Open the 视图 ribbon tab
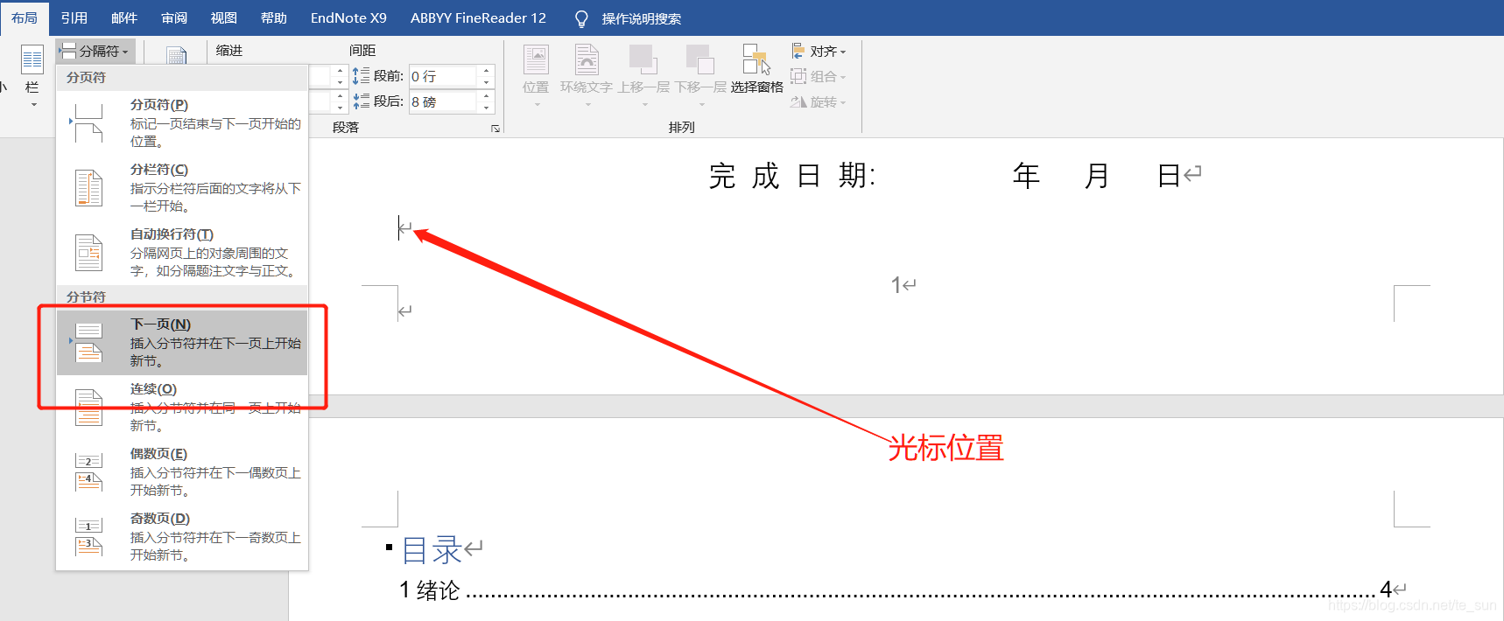Viewport: 1504px width, 621px height. pyautogui.click(x=224, y=17)
